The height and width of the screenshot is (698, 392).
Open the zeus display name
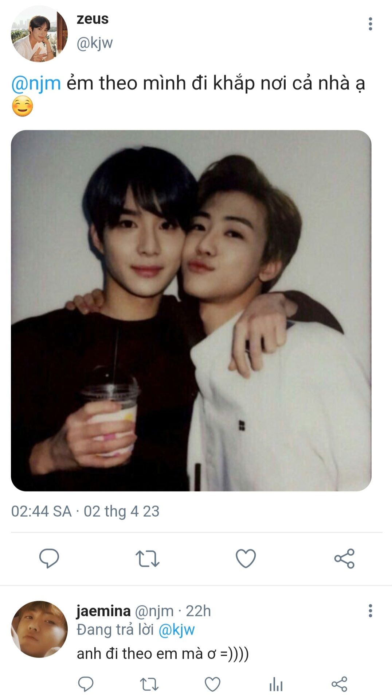coord(93,19)
